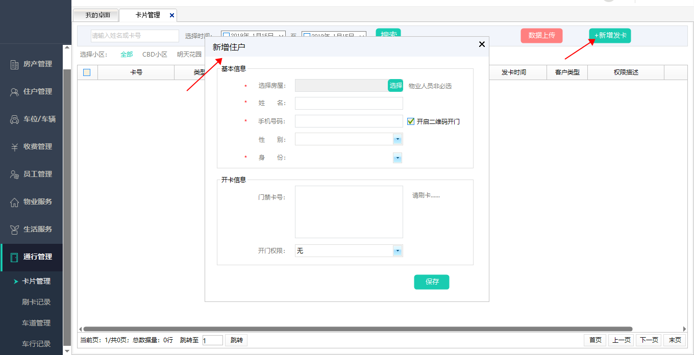Toggle the 开启二维码开门 checkbox
694x355 pixels.
click(x=411, y=121)
